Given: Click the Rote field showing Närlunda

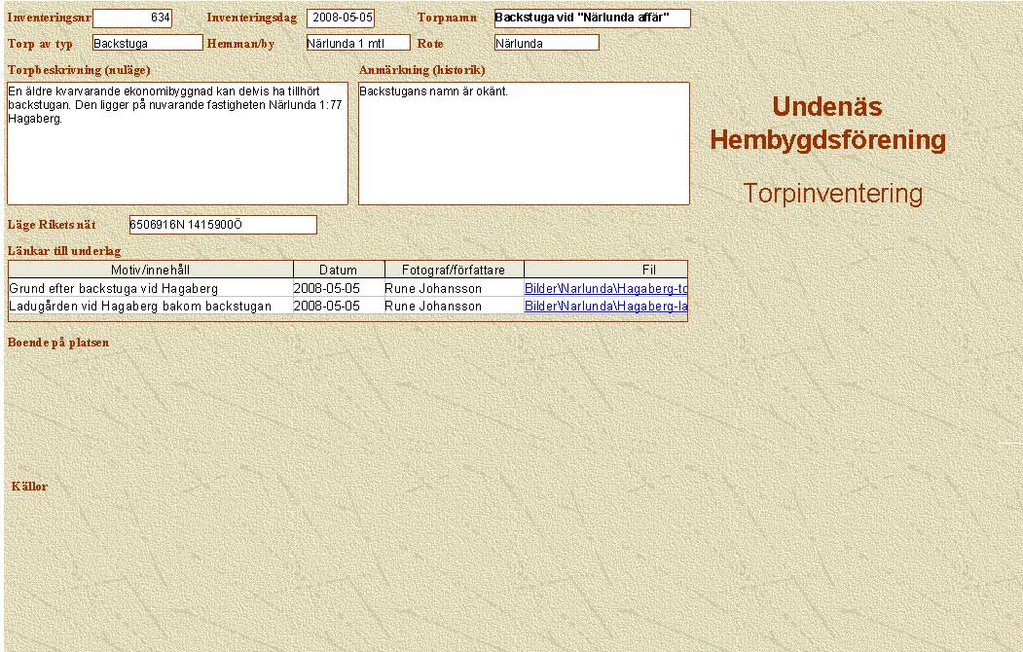Looking at the screenshot, I should pyautogui.click(x=546, y=43).
